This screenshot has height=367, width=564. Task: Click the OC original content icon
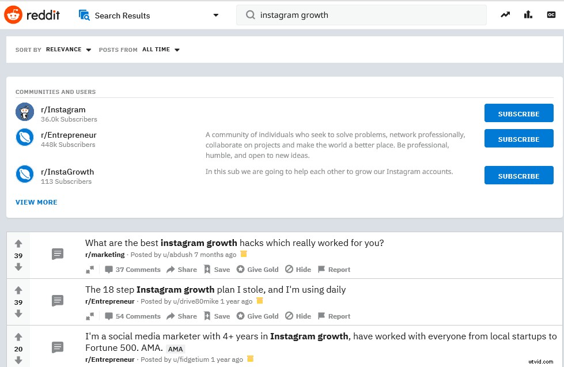[551, 15]
